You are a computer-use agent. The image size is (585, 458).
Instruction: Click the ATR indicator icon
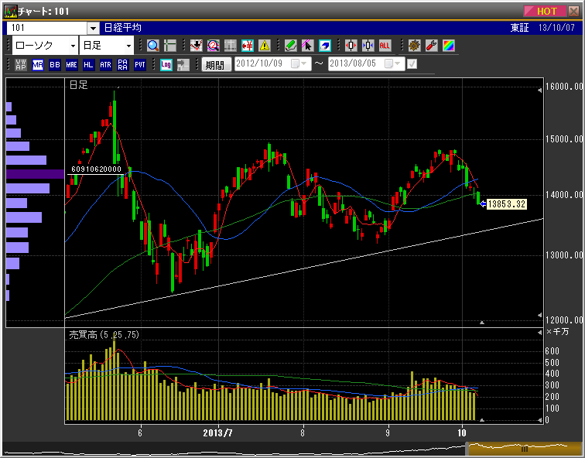[x=106, y=65]
